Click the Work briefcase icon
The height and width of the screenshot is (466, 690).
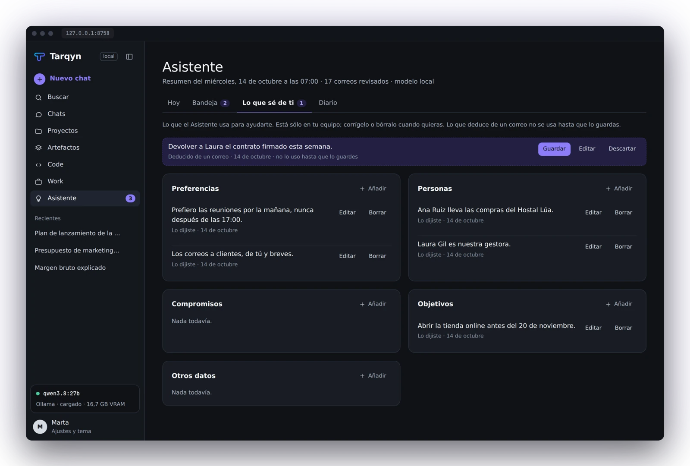(x=38, y=182)
